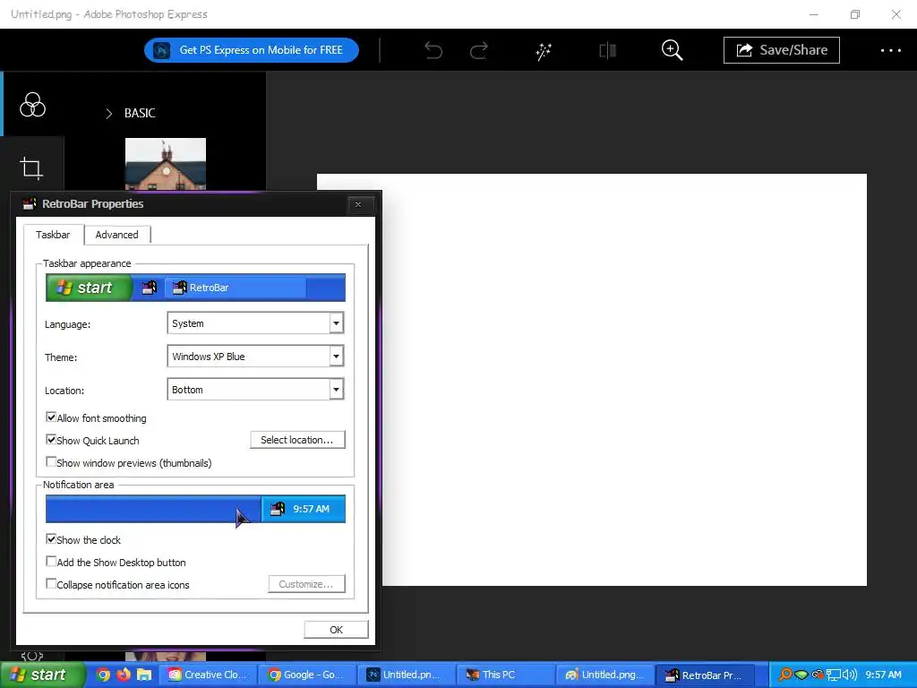Switch to the Taskbar tab
Viewport: 917px width, 688px height.
[x=53, y=235]
